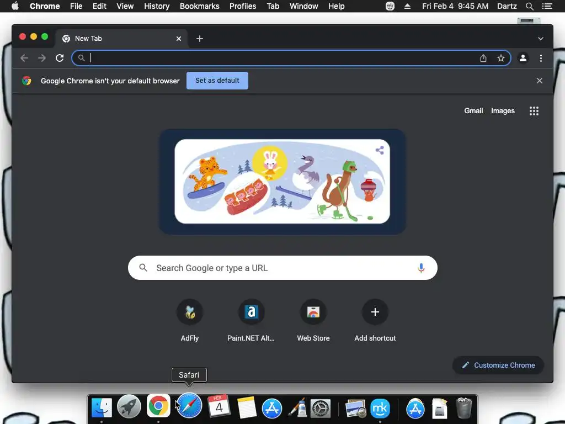565x424 pixels.
Task: Open the File menu
Action: (x=76, y=6)
